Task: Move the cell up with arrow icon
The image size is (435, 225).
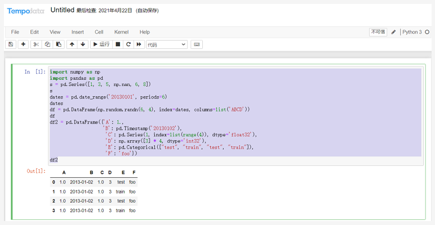Action: 72,44
